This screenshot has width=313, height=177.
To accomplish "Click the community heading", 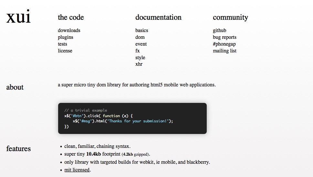I will (230, 17).
